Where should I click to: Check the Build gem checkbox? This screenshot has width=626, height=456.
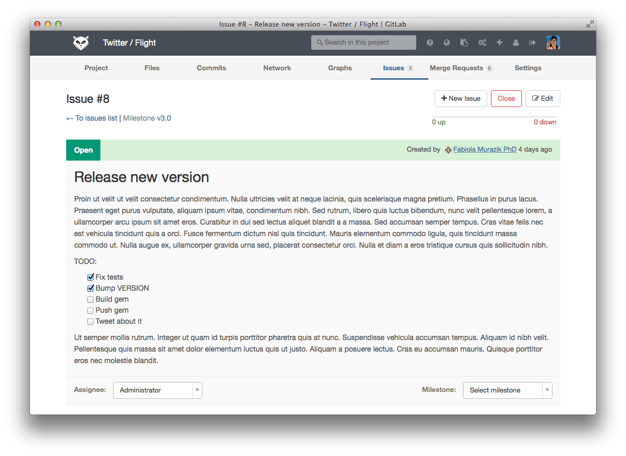point(90,299)
